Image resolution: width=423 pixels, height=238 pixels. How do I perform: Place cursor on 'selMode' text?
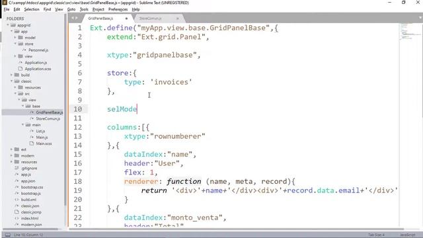click(122, 109)
